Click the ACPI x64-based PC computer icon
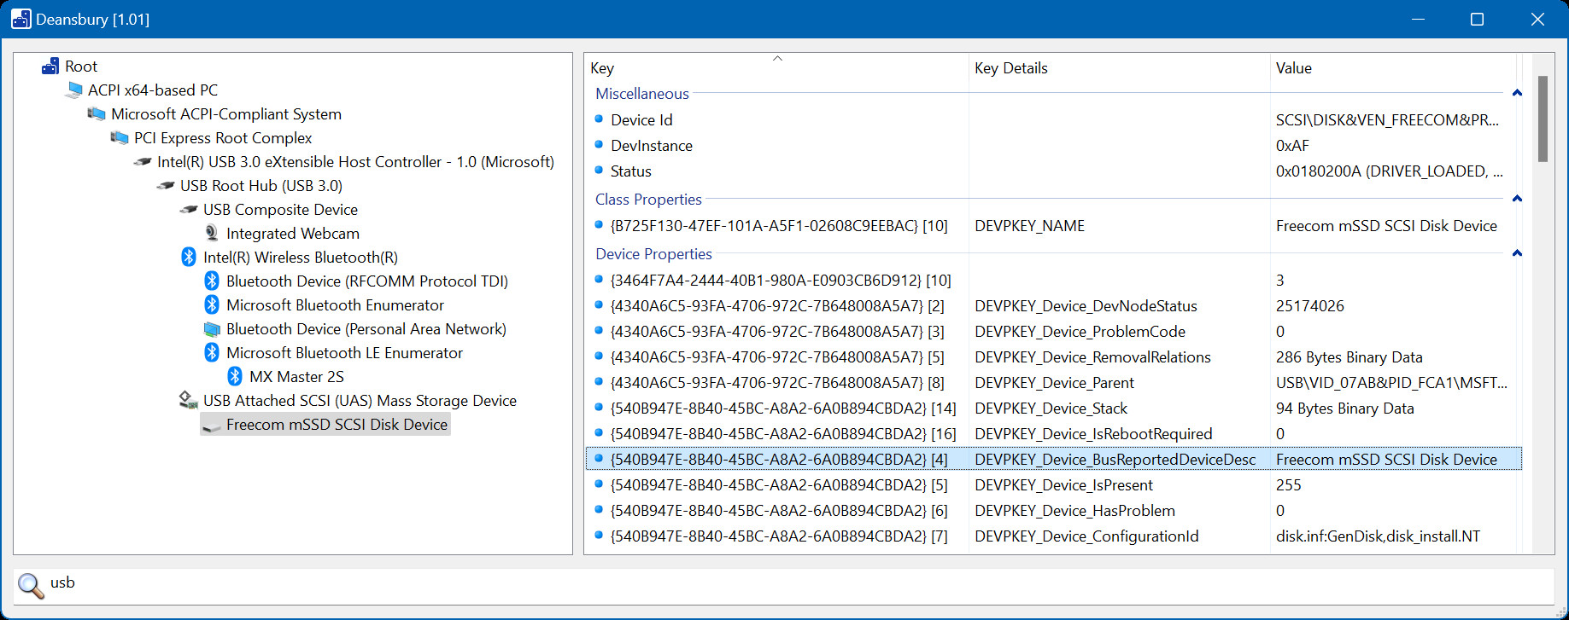1569x620 pixels. (x=73, y=90)
